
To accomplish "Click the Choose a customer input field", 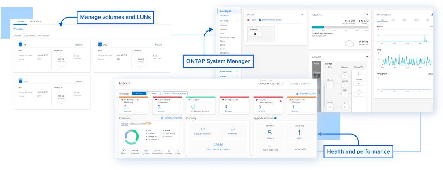I will [303, 84].
